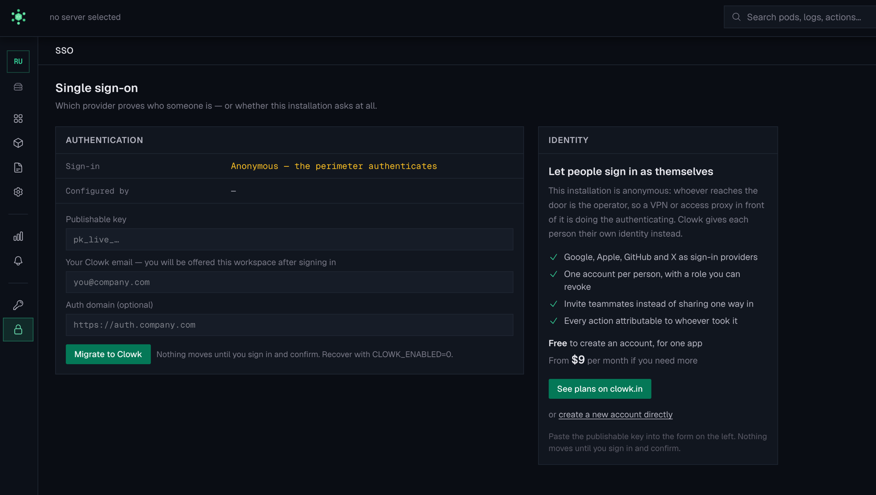
Task: Open the bell alerts icon in sidebar
Action: 18,261
